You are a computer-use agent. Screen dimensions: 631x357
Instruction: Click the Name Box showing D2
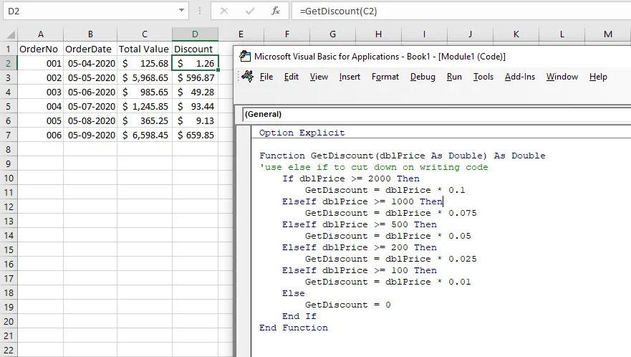[x=90, y=11]
